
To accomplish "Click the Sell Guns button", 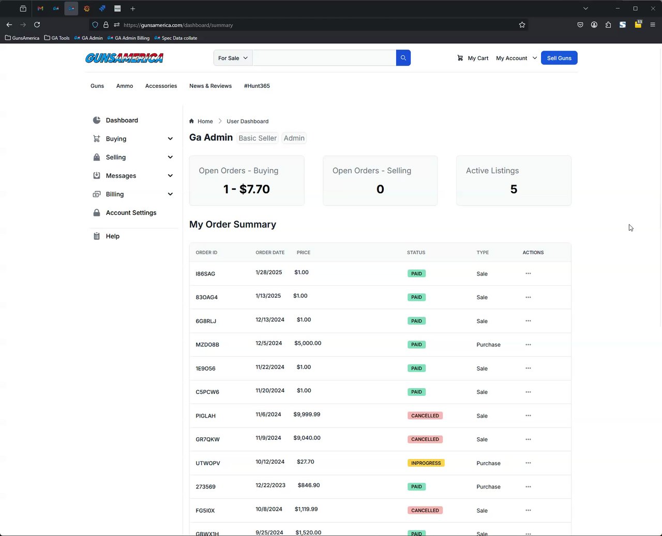I will point(559,58).
